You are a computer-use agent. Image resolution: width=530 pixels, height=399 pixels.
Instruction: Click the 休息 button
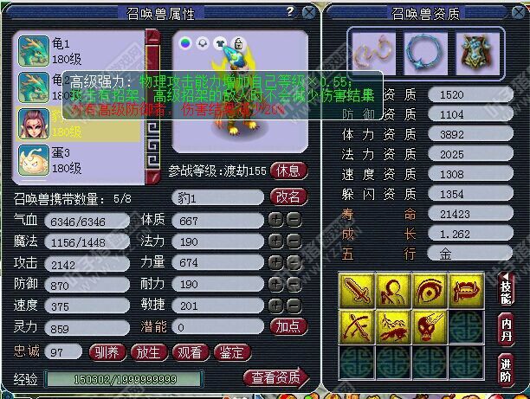tap(288, 171)
